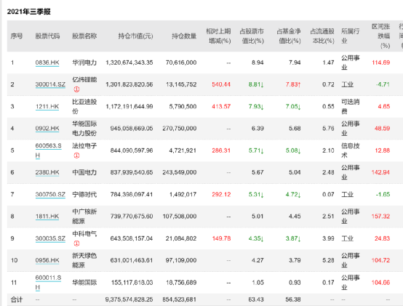Select total stock ratio 63.43
The width and height of the screenshot is (403, 306).
[x=256, y=299]
